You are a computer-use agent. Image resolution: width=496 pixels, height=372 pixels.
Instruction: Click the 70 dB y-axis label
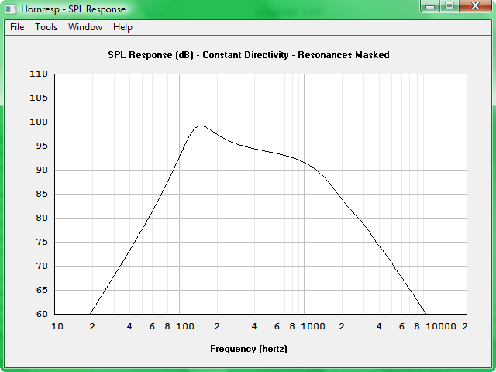tap(42, 266)
